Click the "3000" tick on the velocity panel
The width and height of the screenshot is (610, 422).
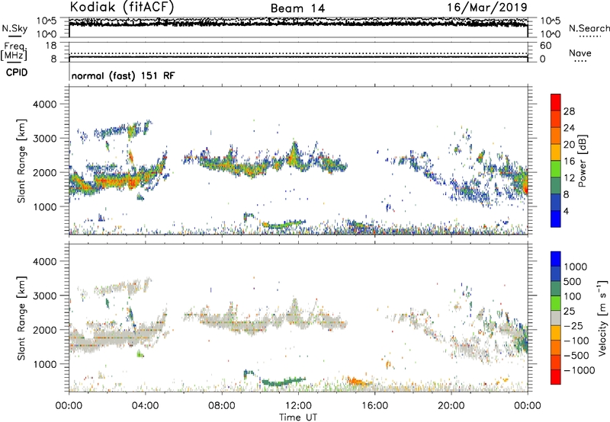click(x=44, y=296)
